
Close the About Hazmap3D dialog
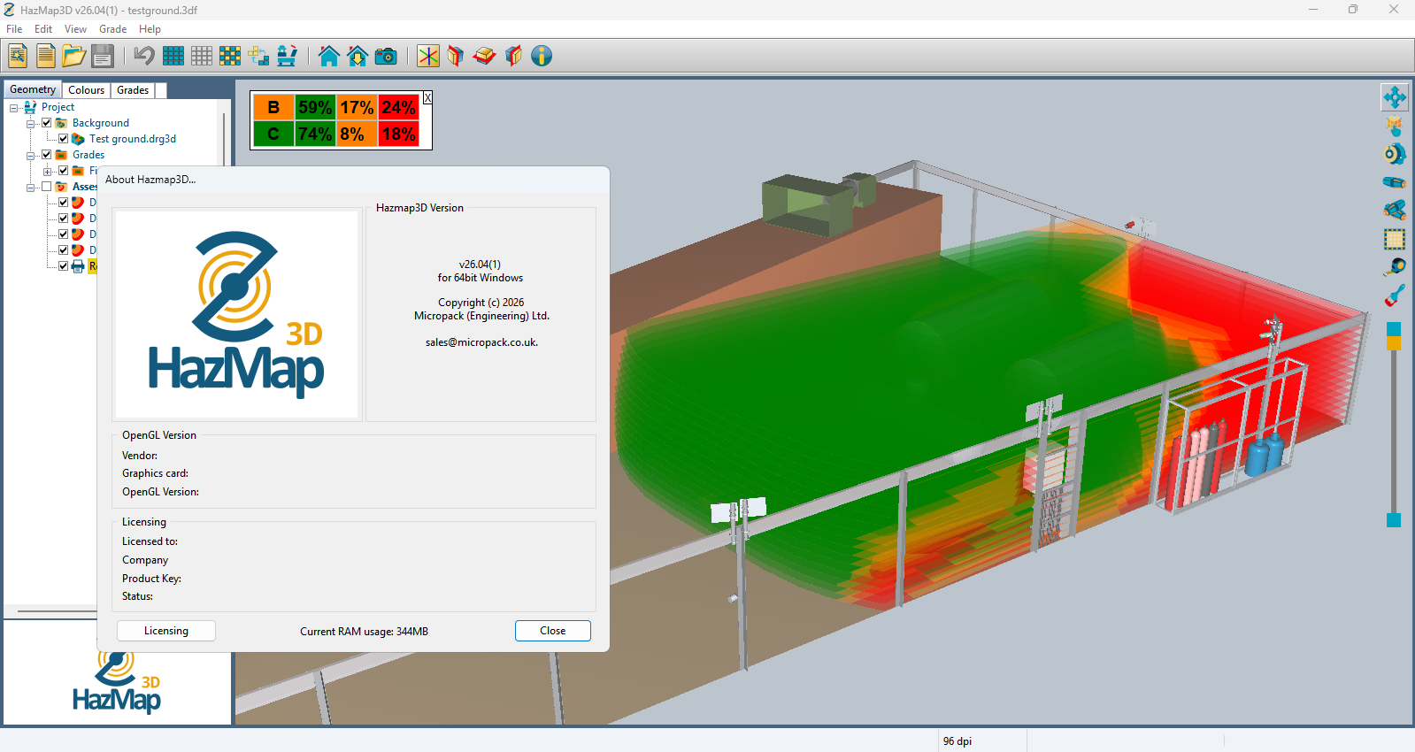553,631
